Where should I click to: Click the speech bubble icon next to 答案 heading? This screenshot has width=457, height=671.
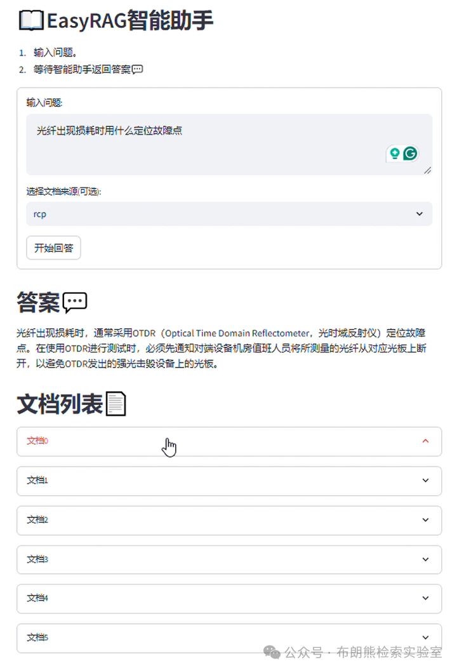[x=74, y=302]
